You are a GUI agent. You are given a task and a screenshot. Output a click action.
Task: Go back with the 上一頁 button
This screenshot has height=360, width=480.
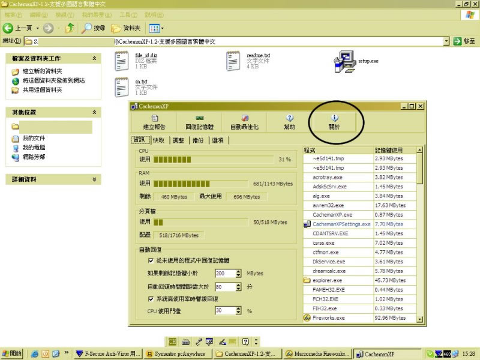(x=17, y=28)
